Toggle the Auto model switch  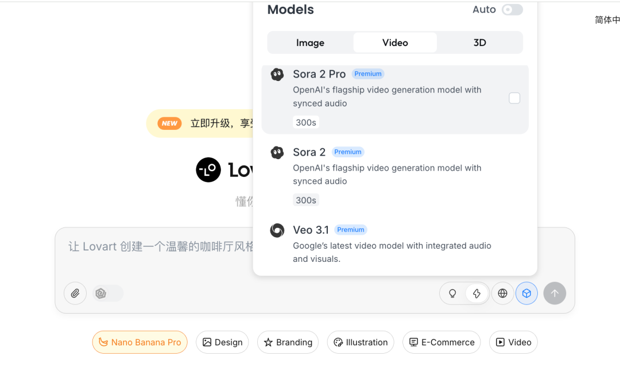click(513, 10)
